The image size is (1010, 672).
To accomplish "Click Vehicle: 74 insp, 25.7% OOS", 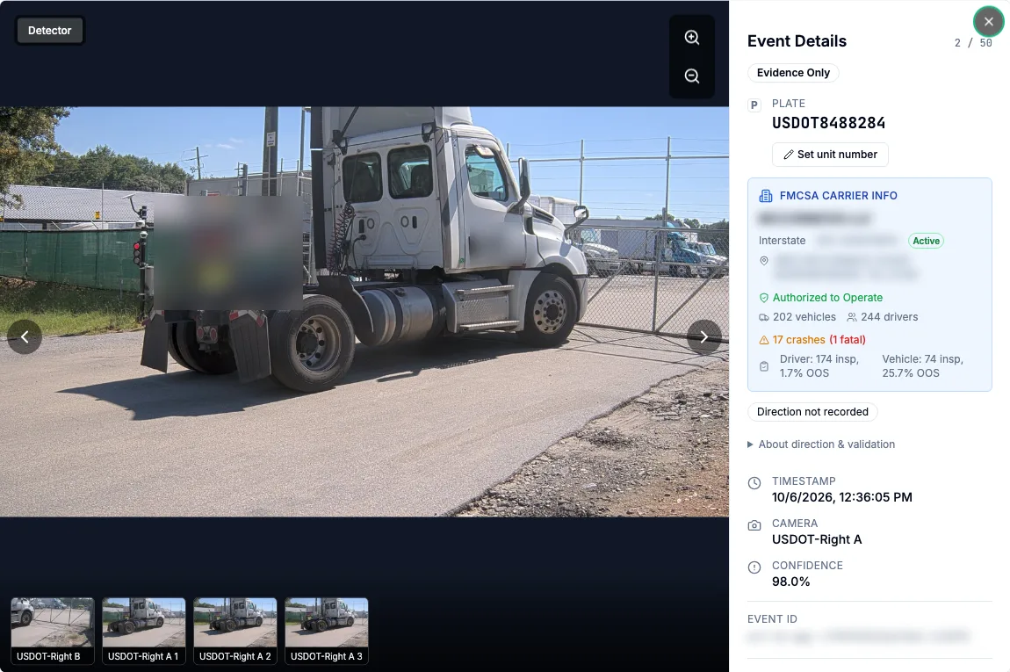I will tap(922, 366).
